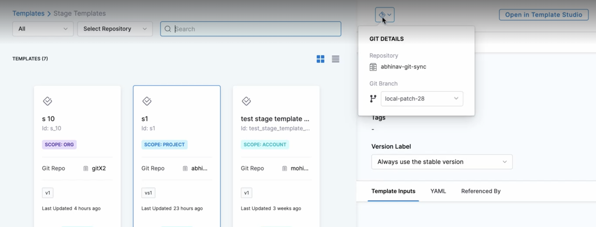Open the Referenced By tab
This screenshot has width=596, height=227.
pos(481,191)
